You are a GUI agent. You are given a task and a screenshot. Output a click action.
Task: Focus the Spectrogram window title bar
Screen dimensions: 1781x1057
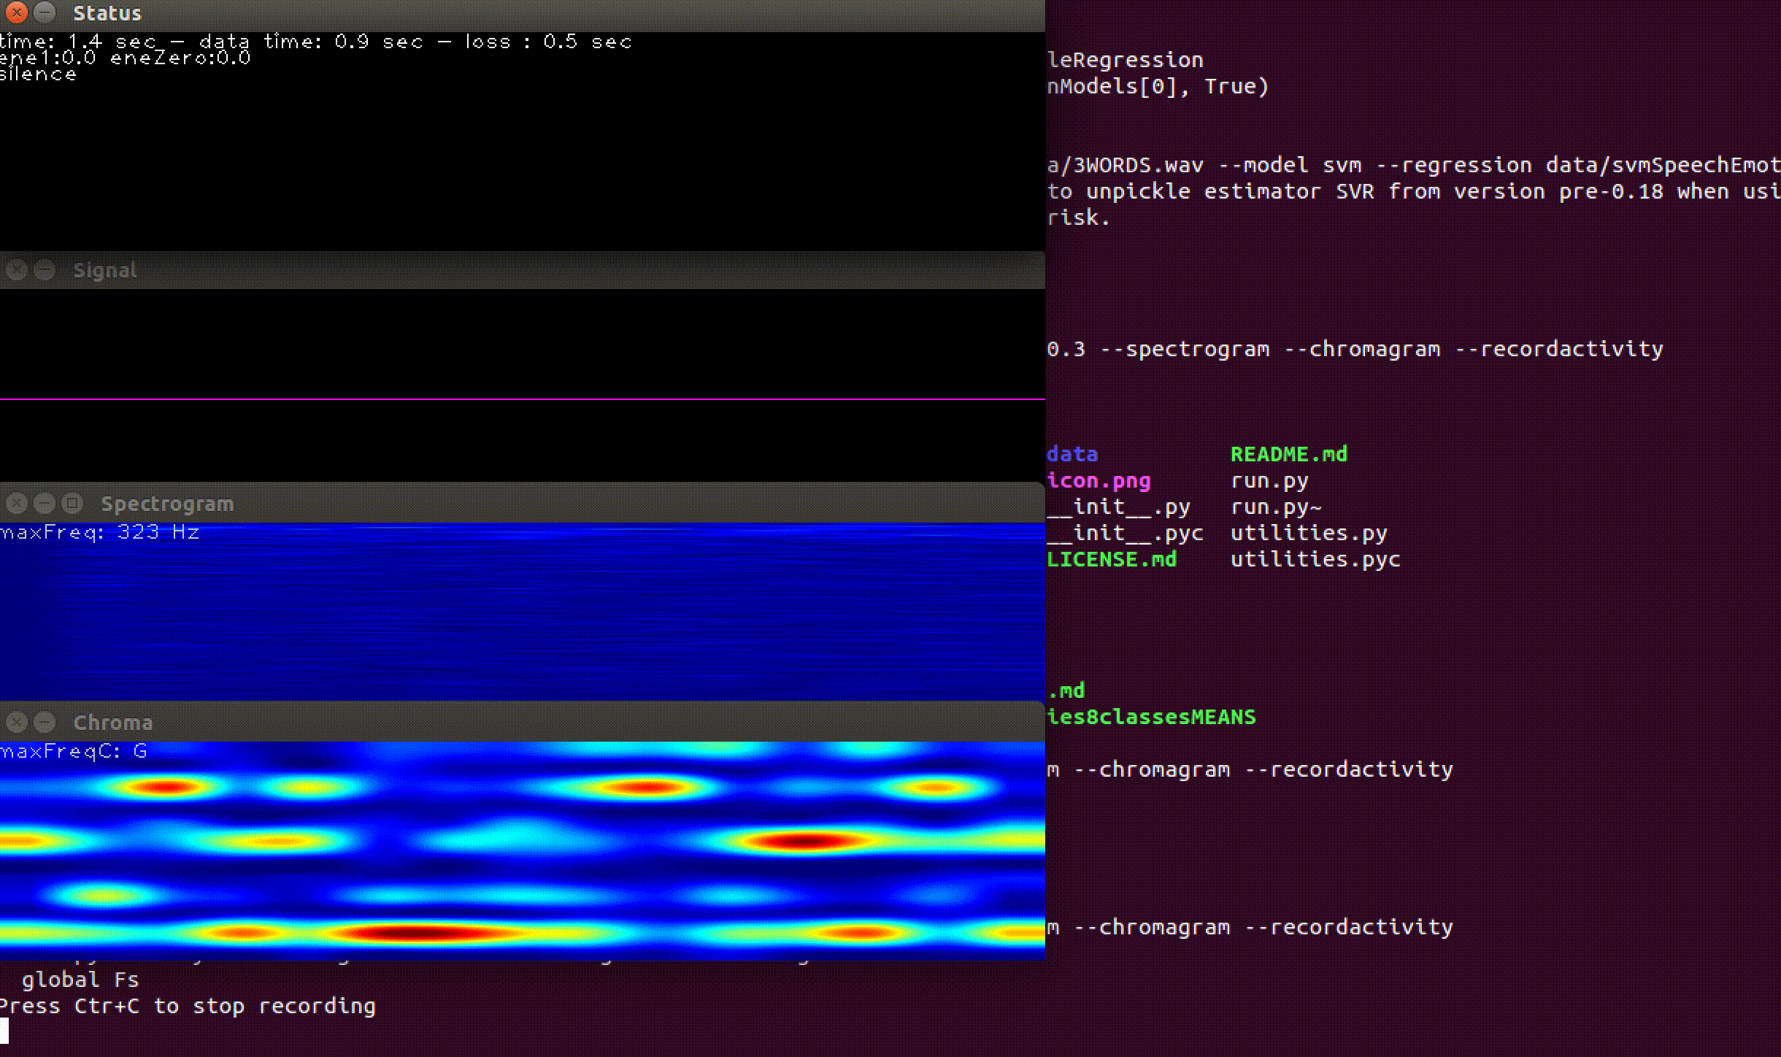click(523, 503)
